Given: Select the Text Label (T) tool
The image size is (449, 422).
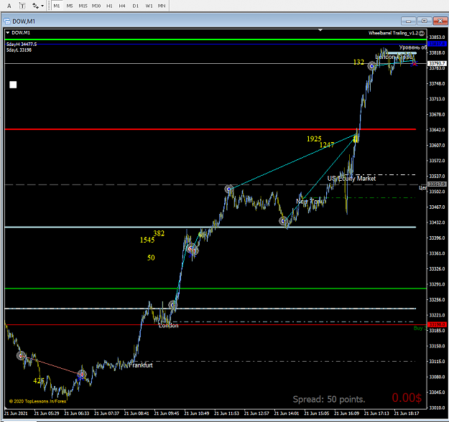Looking at the screenshot, I should 22,6.
